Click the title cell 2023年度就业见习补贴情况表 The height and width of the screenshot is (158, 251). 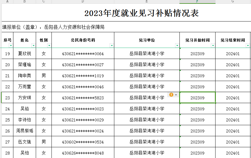141,13
